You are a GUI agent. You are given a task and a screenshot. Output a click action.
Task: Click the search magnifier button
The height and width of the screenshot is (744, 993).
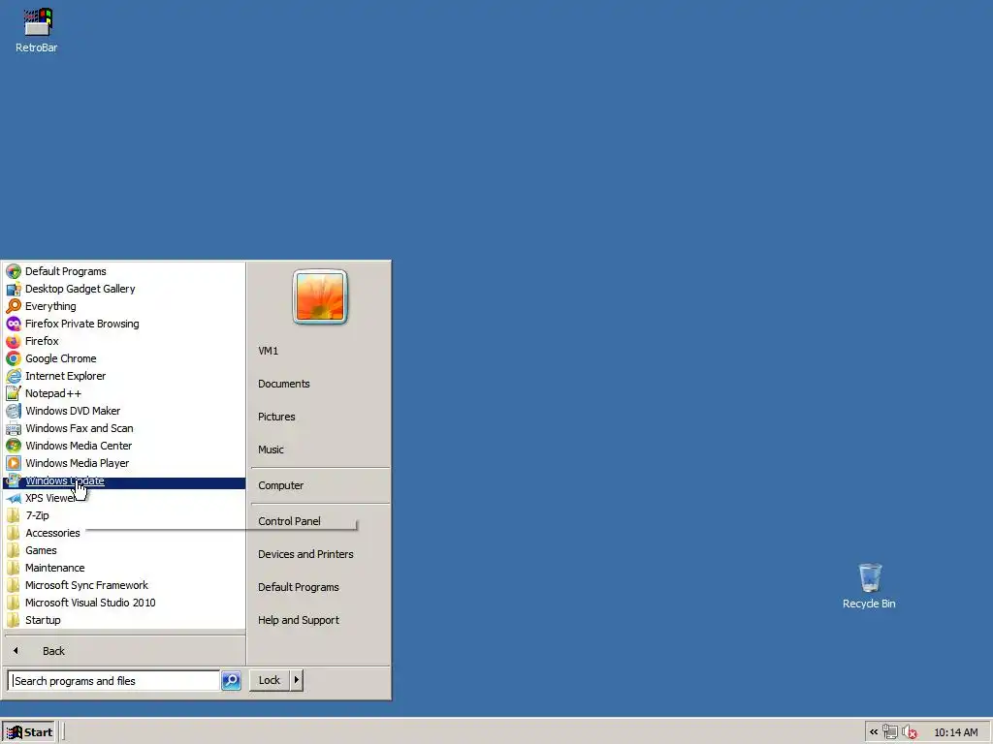(x=231, y=680)
